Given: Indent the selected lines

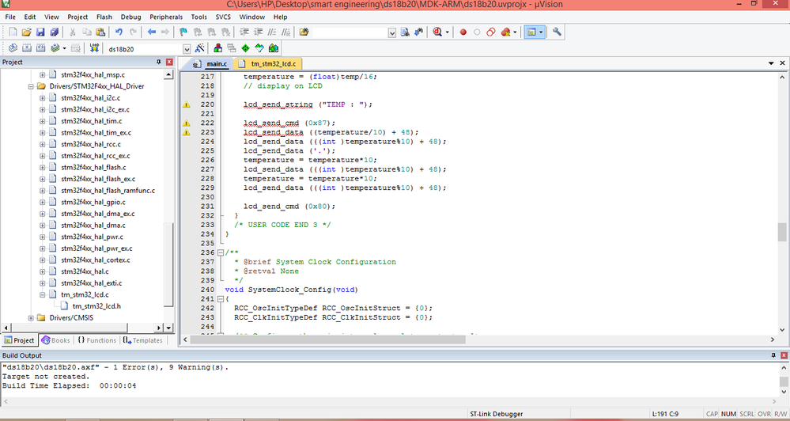Looking at the screenshot, I should click(244, 32).
